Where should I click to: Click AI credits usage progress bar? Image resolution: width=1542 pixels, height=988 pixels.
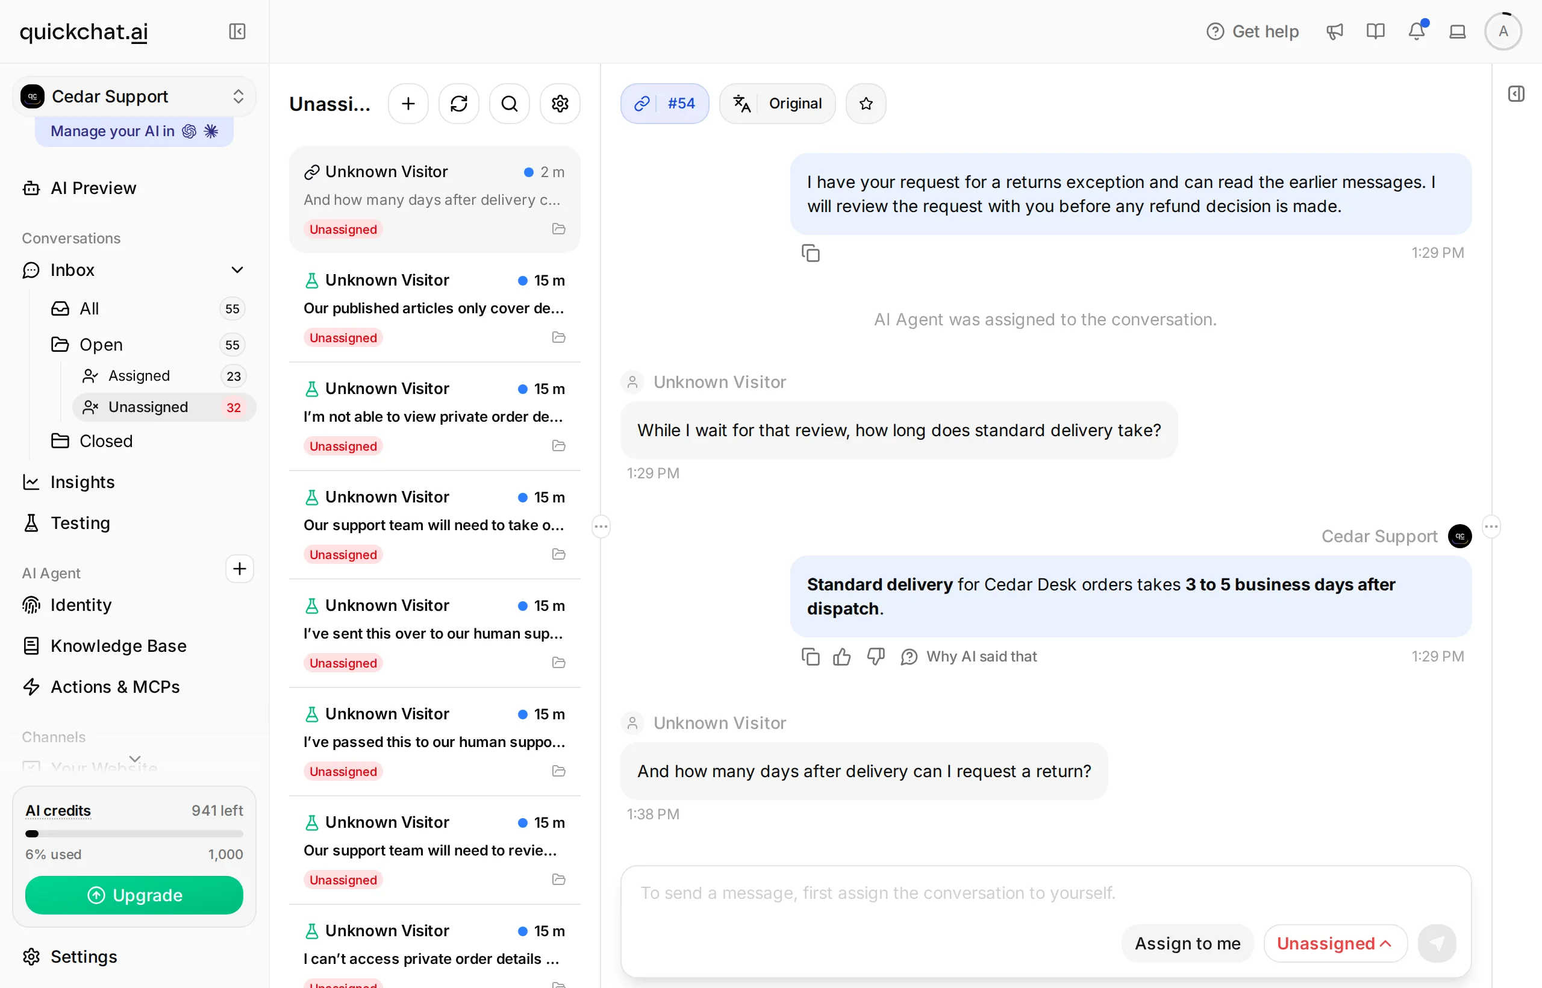tap(134, 834)
